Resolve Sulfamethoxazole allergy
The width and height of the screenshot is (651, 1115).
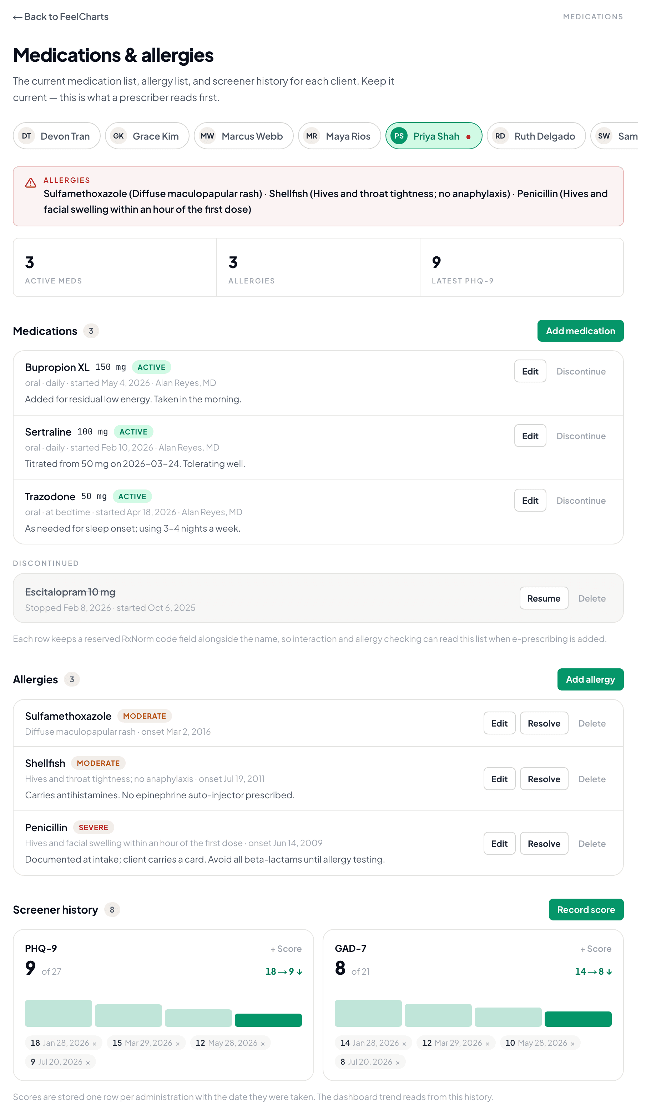pos(544,723)
